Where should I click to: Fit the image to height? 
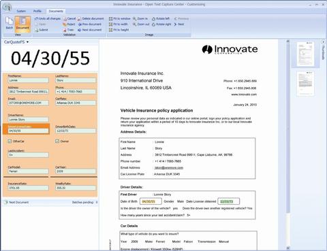pyautogui.click(x=119, y=30)
